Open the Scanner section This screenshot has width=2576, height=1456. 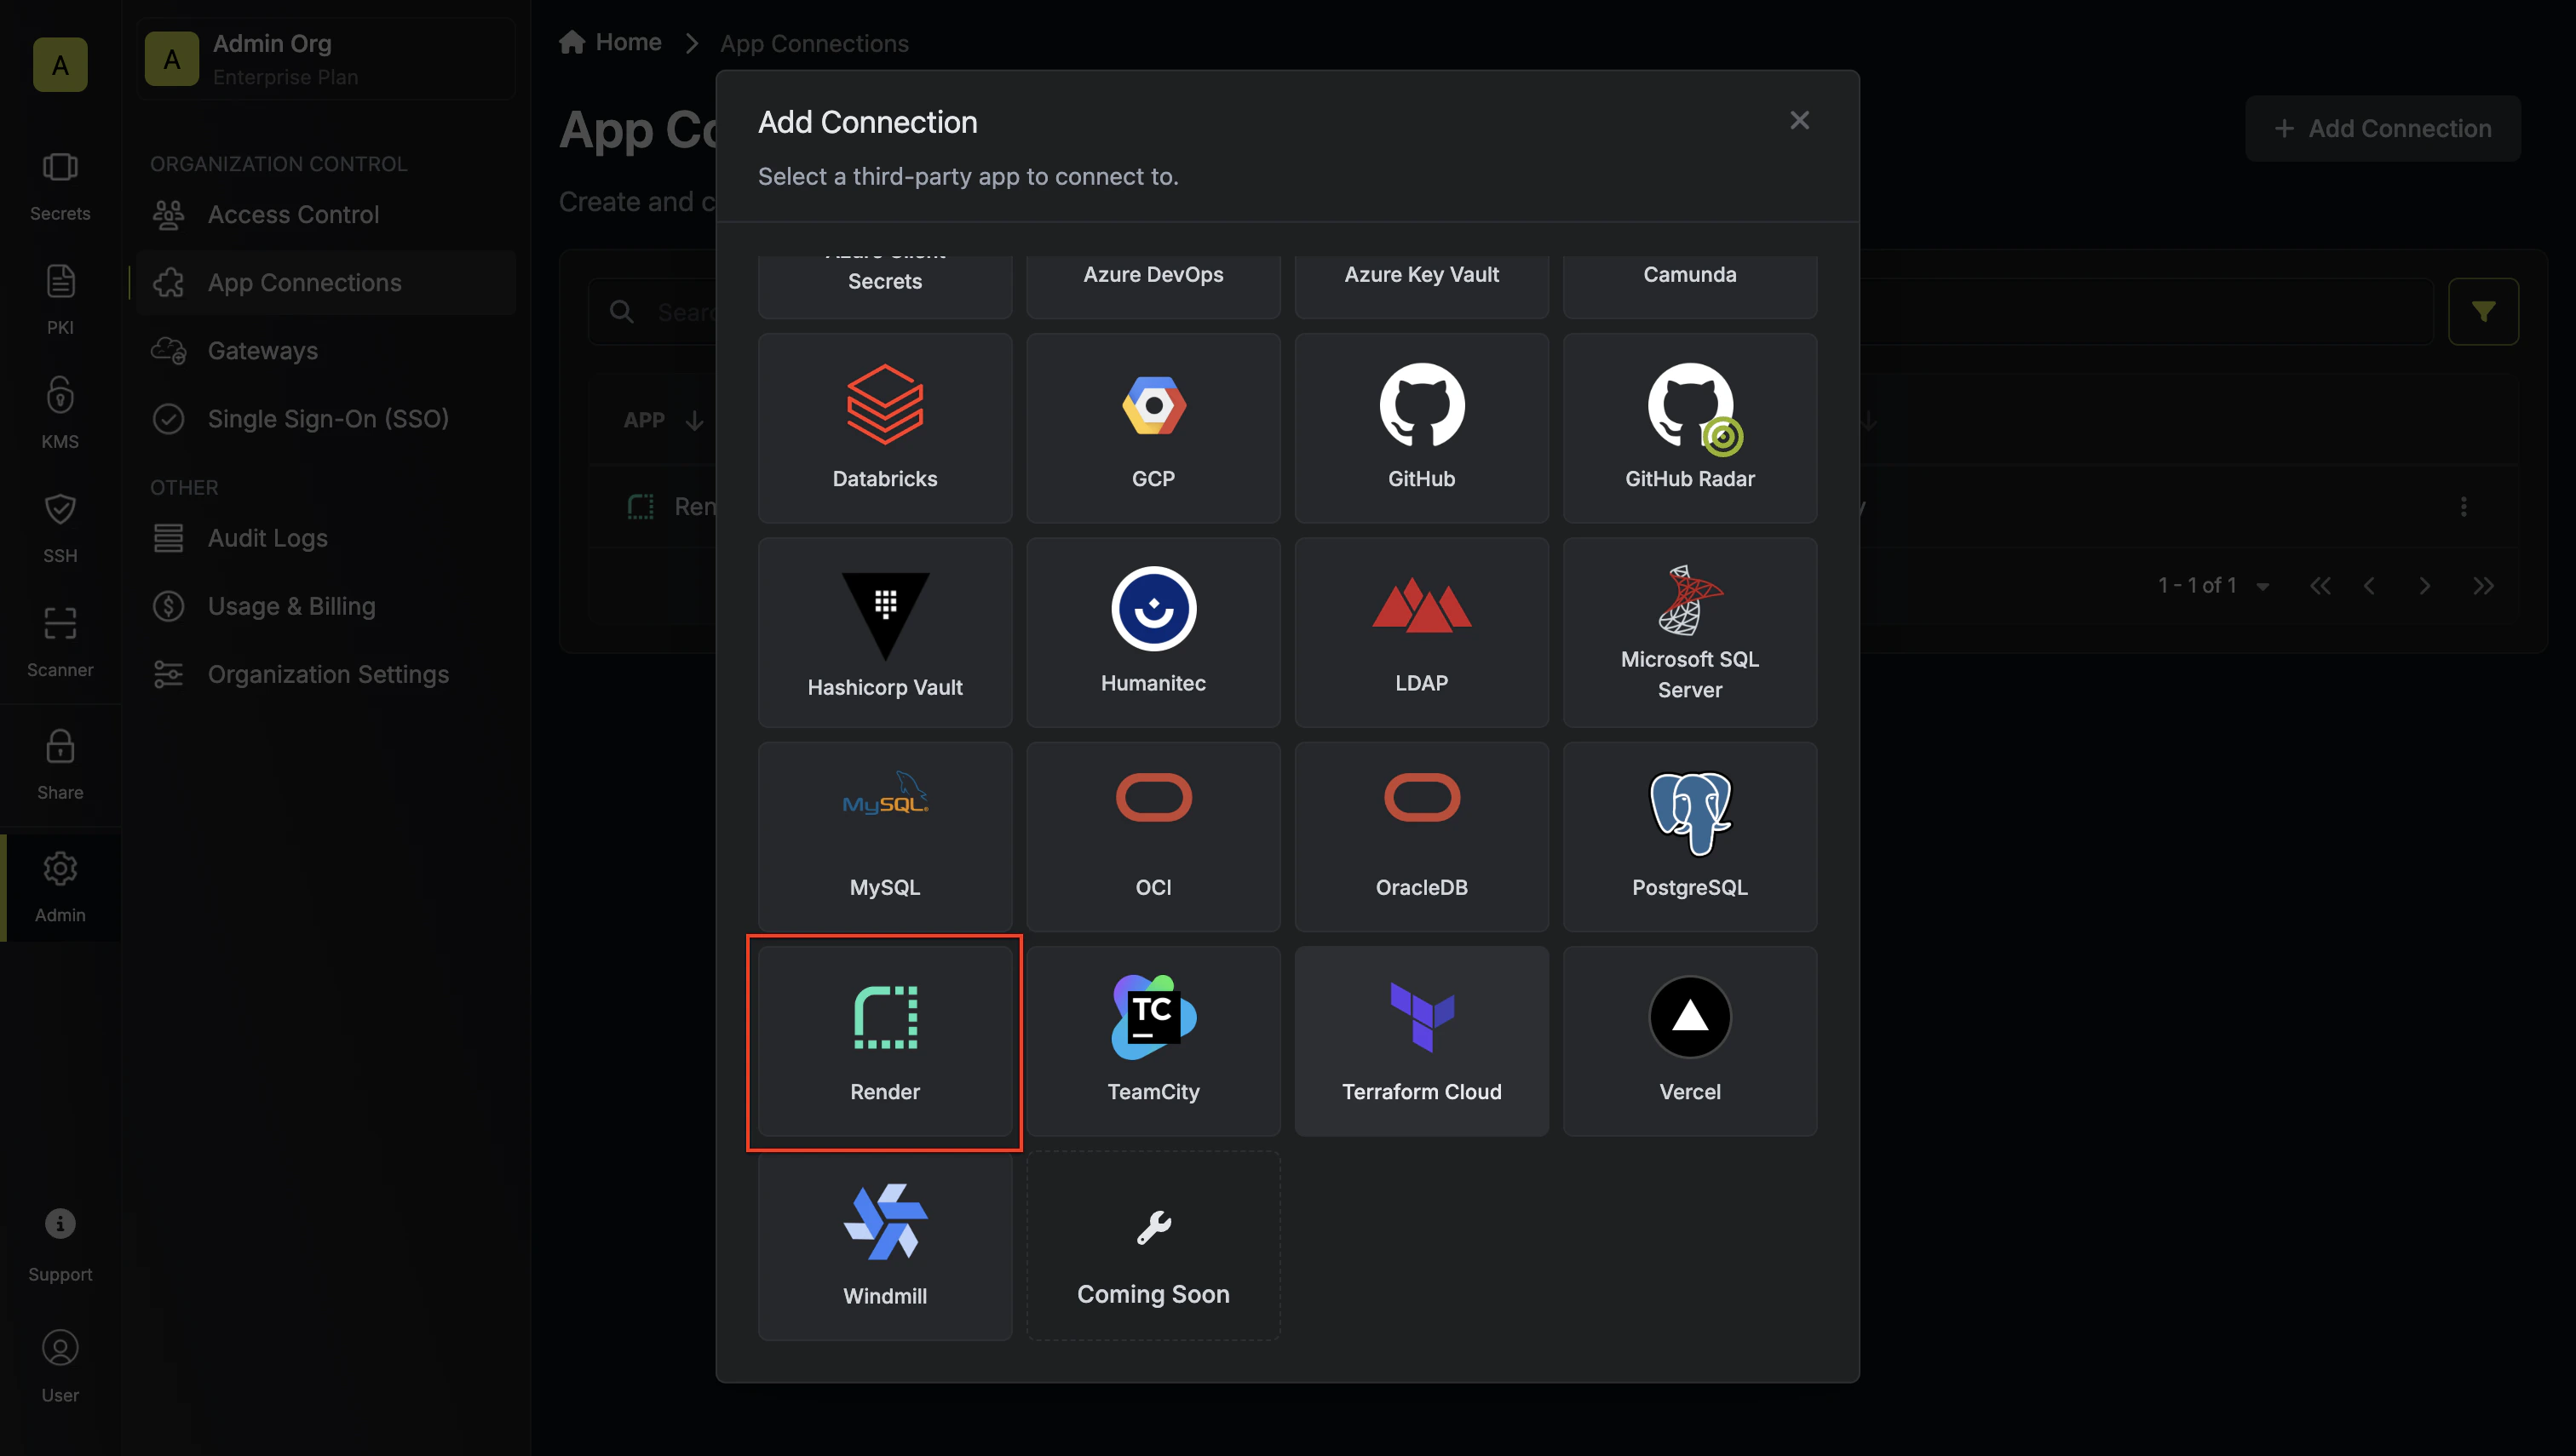point(60,642)
